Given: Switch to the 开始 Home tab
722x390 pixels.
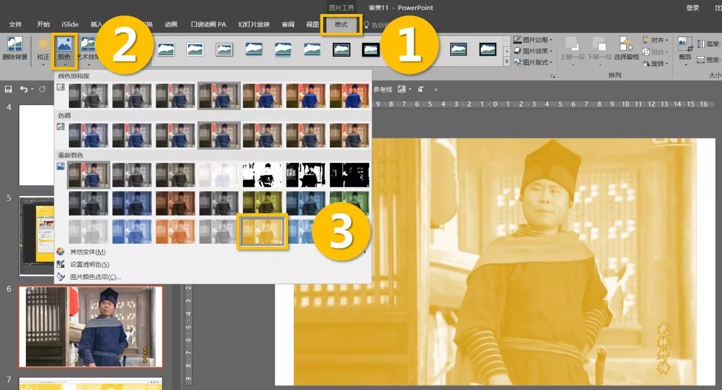Looking at the screenshot, I should 43,25.
